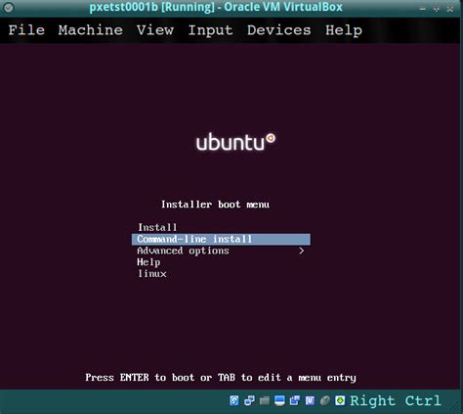This screenshot has width=463, height=414.
Task: Click the network adapters status icon
Action: click(x=249, y=400)
